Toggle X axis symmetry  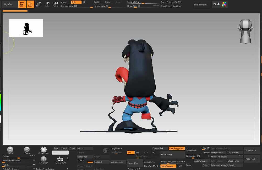tap(131, 153)
